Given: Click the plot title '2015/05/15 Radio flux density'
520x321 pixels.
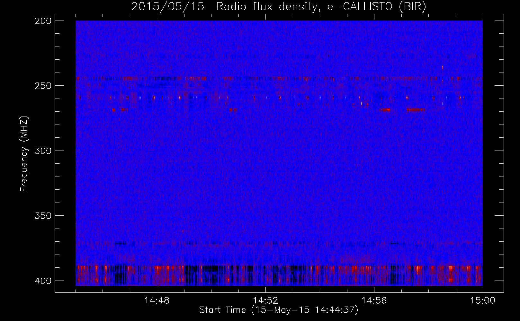Looking at the screenshot, I should [278, 7].
